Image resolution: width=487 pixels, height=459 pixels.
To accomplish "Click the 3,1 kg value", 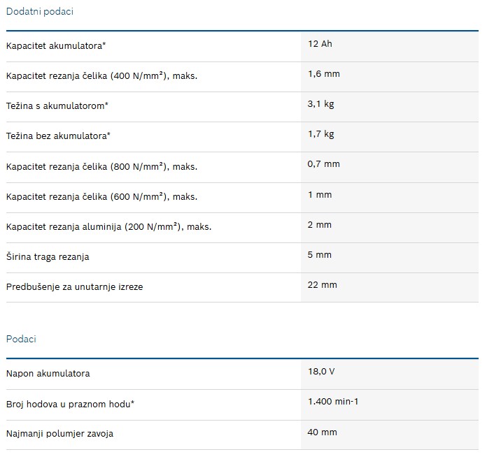I will point(321,104).
